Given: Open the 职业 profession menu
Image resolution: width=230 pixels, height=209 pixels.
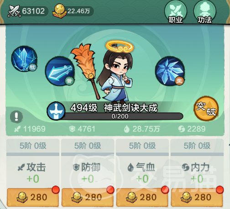Looking at the screenshot, I should (x=176, y=12).
